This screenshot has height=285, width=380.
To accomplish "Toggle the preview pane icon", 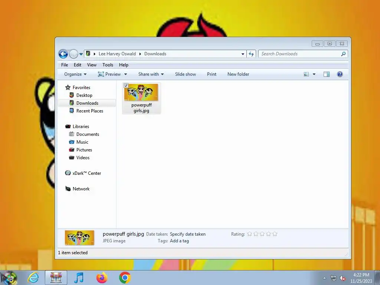I will [327, 74].
